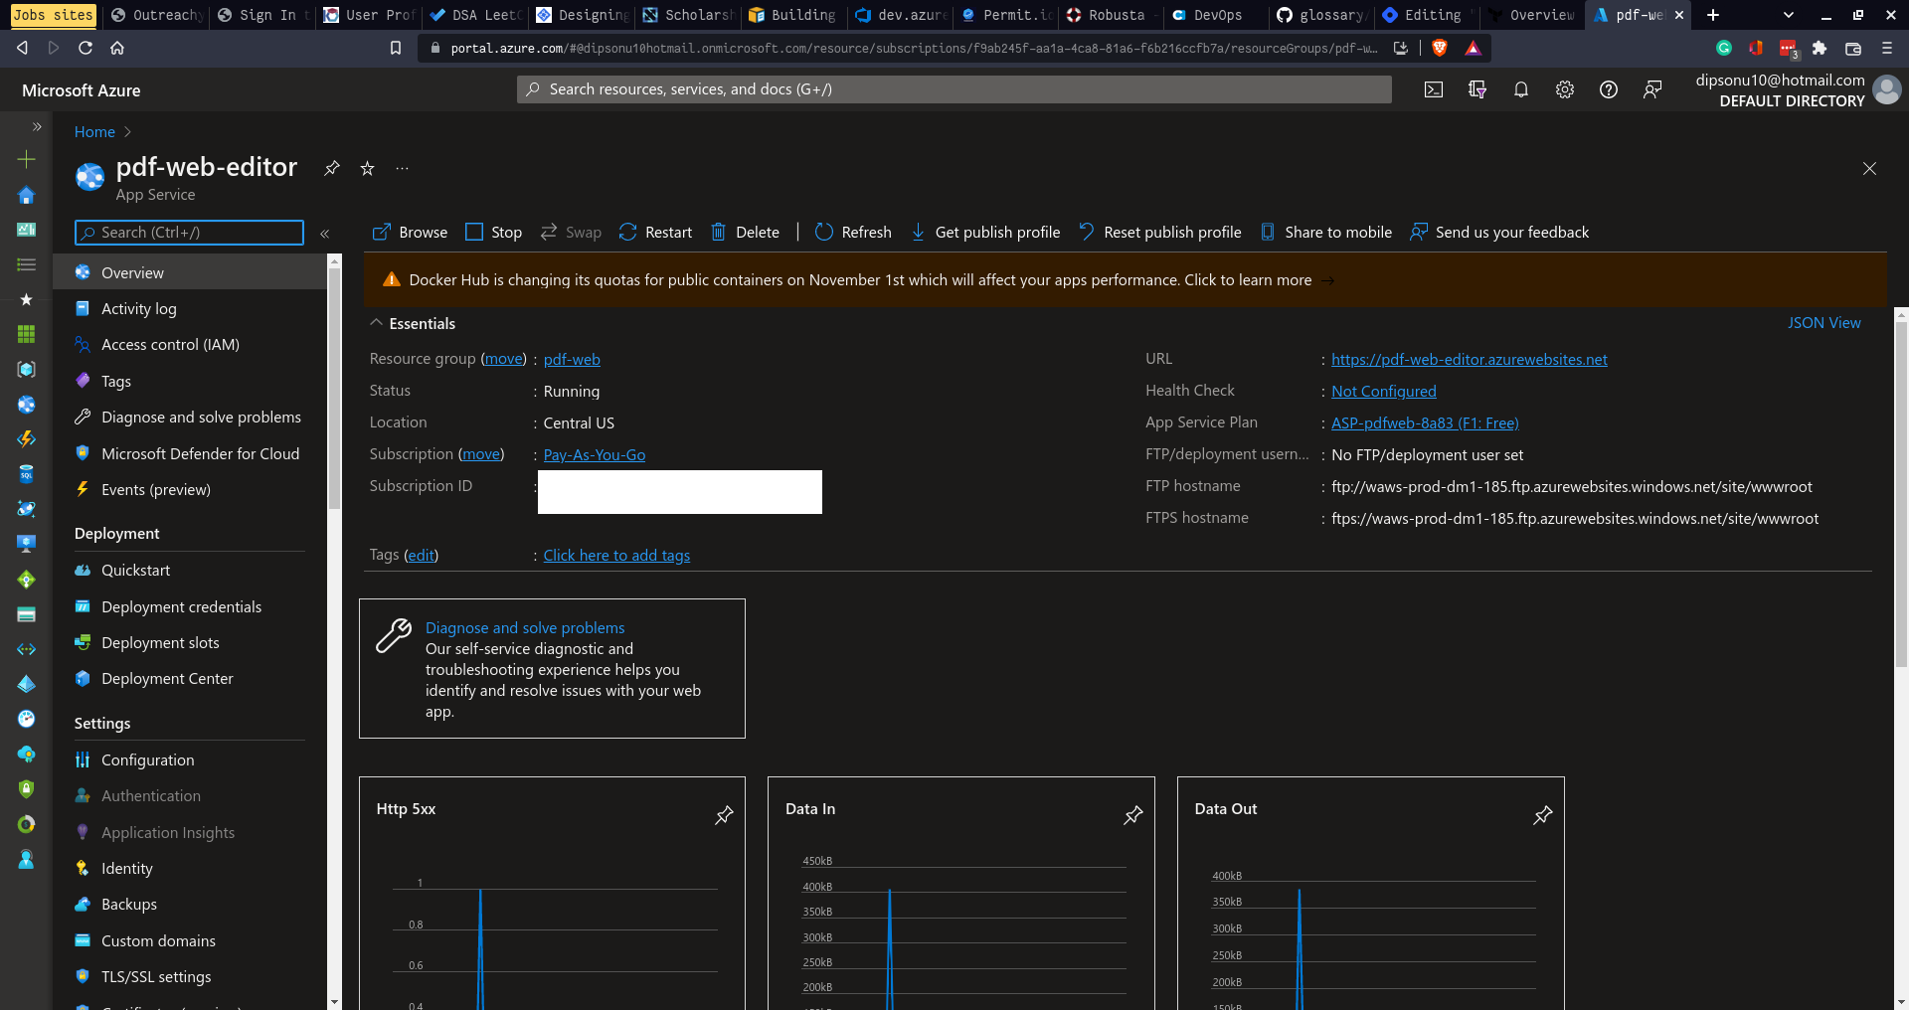Open All resources grid icon in sidebar

point(27,334)
